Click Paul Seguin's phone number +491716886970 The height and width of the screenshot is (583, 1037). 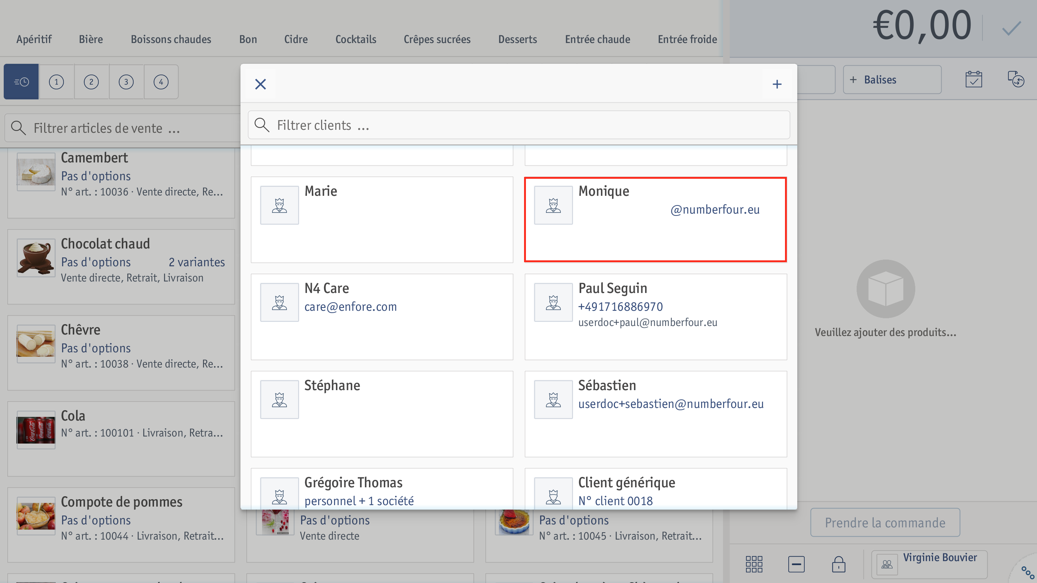(620, 307)
